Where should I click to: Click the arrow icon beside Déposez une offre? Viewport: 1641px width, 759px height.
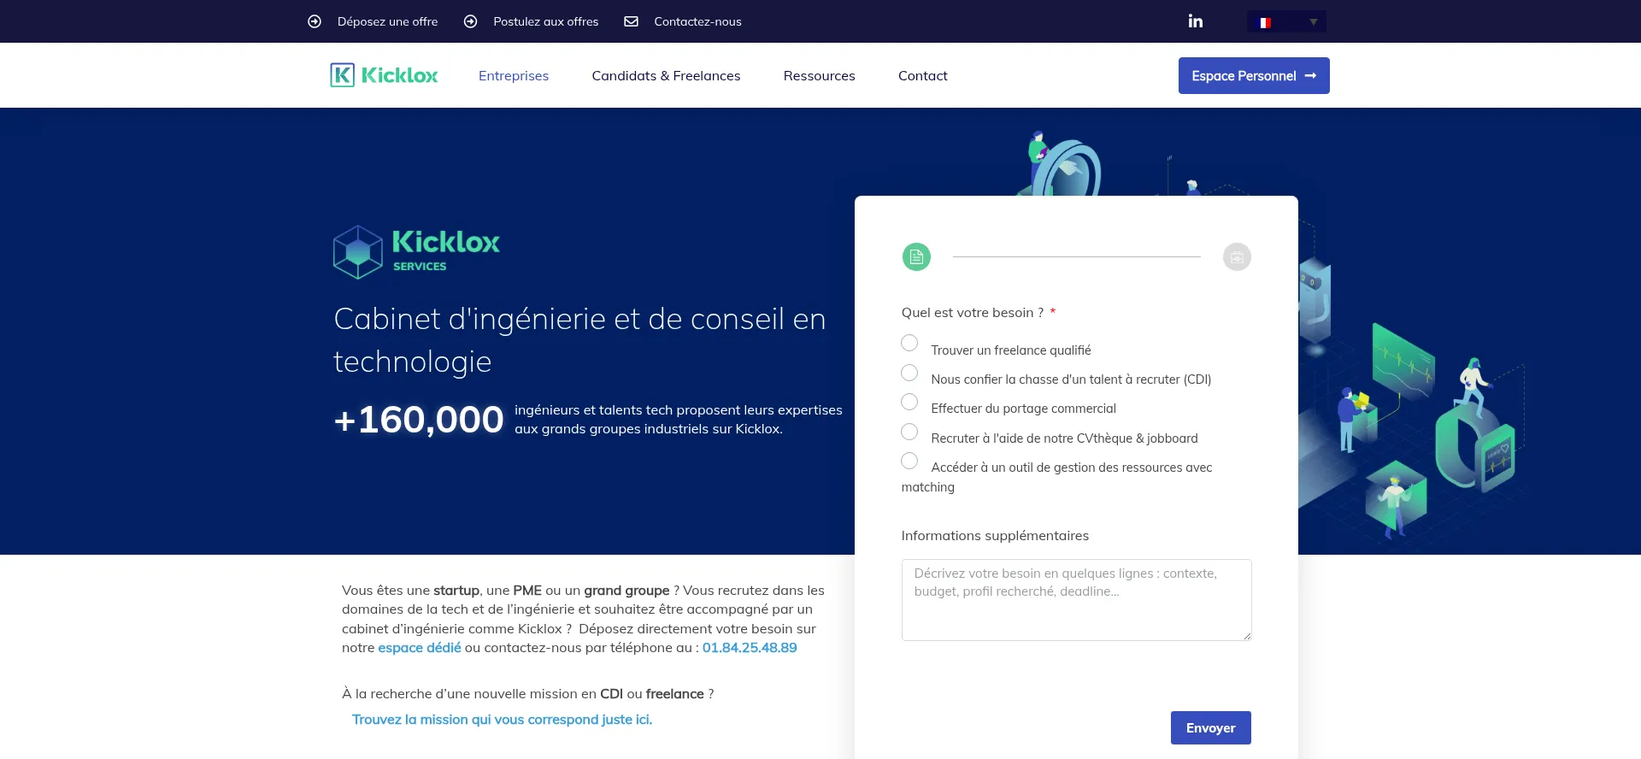pos(315,21)
